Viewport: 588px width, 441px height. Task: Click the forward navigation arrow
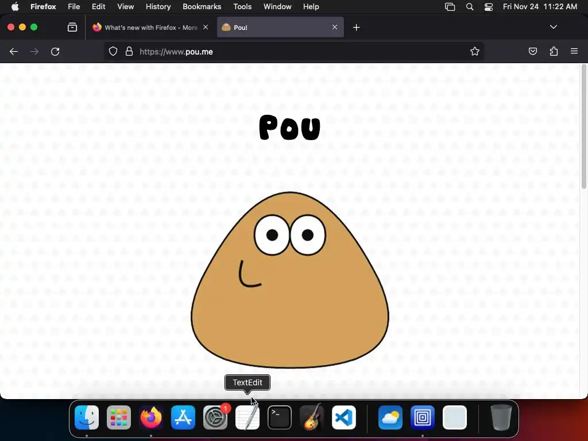click(34, 52)
